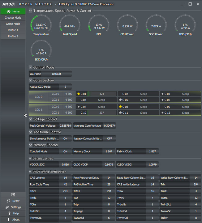Open About
This screenshot has height=223, width=202.
(13, 220)
